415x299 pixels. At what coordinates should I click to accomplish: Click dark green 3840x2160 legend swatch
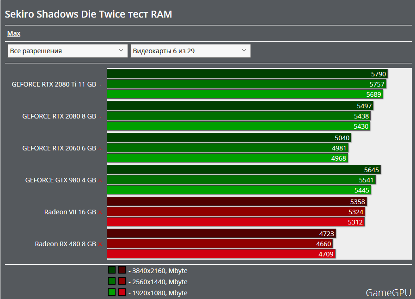click(112, 270)
